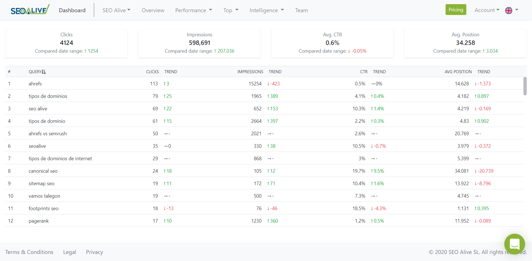Click the QUERY column header
The height and width of the screenshot is (261, 532).
point(35,72)
